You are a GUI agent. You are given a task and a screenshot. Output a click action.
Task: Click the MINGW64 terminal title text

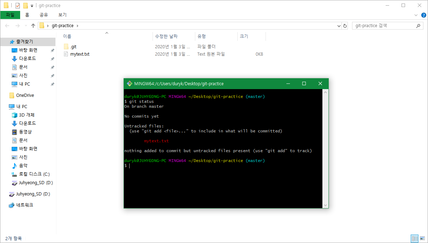[x=179, y=83]
